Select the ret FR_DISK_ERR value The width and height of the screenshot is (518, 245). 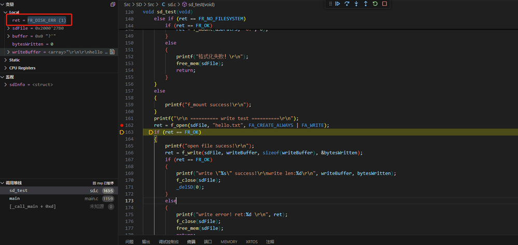tap(47, 20)
